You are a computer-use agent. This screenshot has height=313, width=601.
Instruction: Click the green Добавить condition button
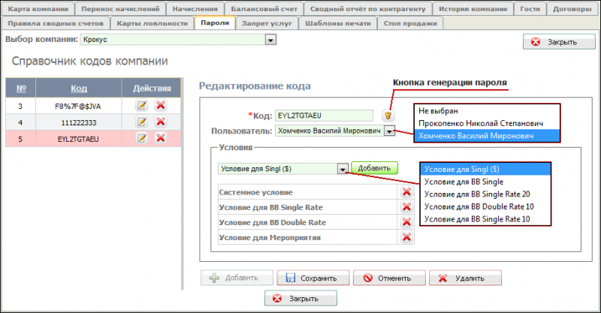coord(374,169)
